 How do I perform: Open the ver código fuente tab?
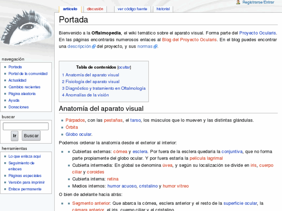click(132, 9)
